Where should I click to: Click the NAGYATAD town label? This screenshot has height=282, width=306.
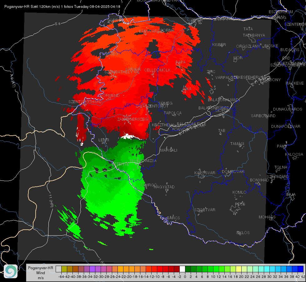point(164,187)
